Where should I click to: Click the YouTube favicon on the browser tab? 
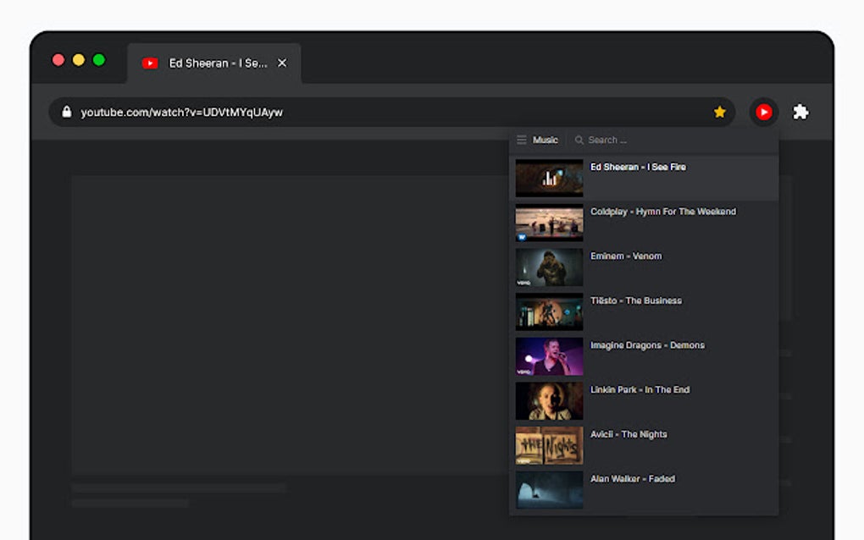coord(150,63)
